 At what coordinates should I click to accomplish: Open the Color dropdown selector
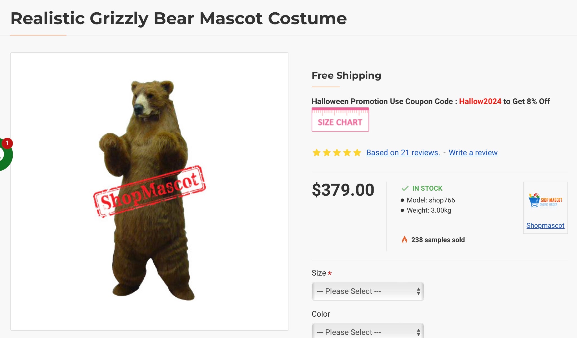point(367,332)
